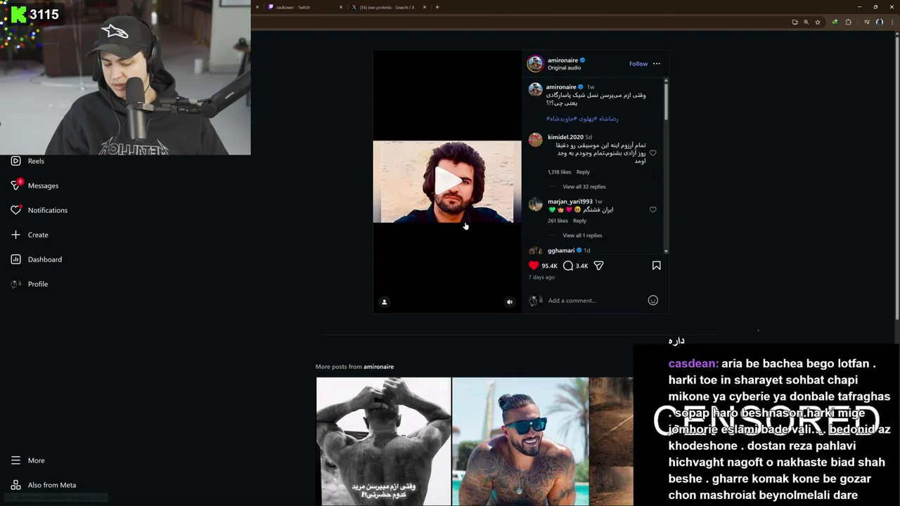Open gghamari's profile from comments

pos(561,250)
